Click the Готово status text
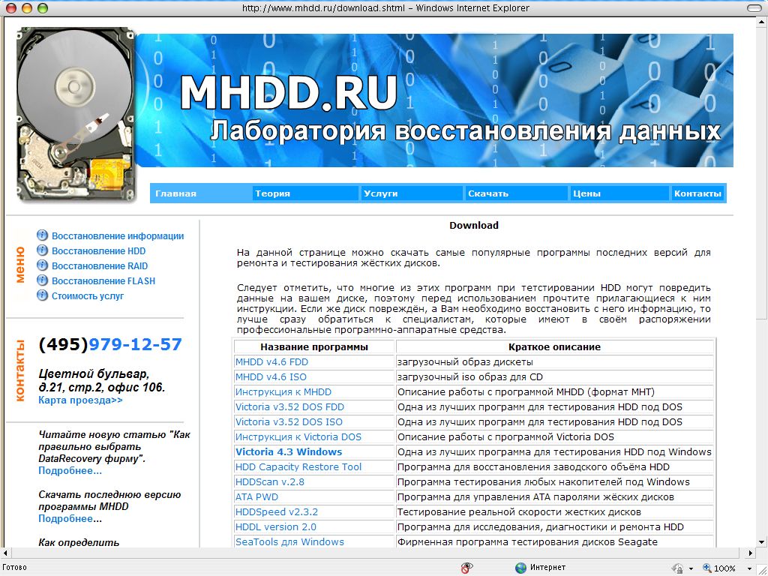This screenshot has width=768, height=576. [x=15, y=568]
